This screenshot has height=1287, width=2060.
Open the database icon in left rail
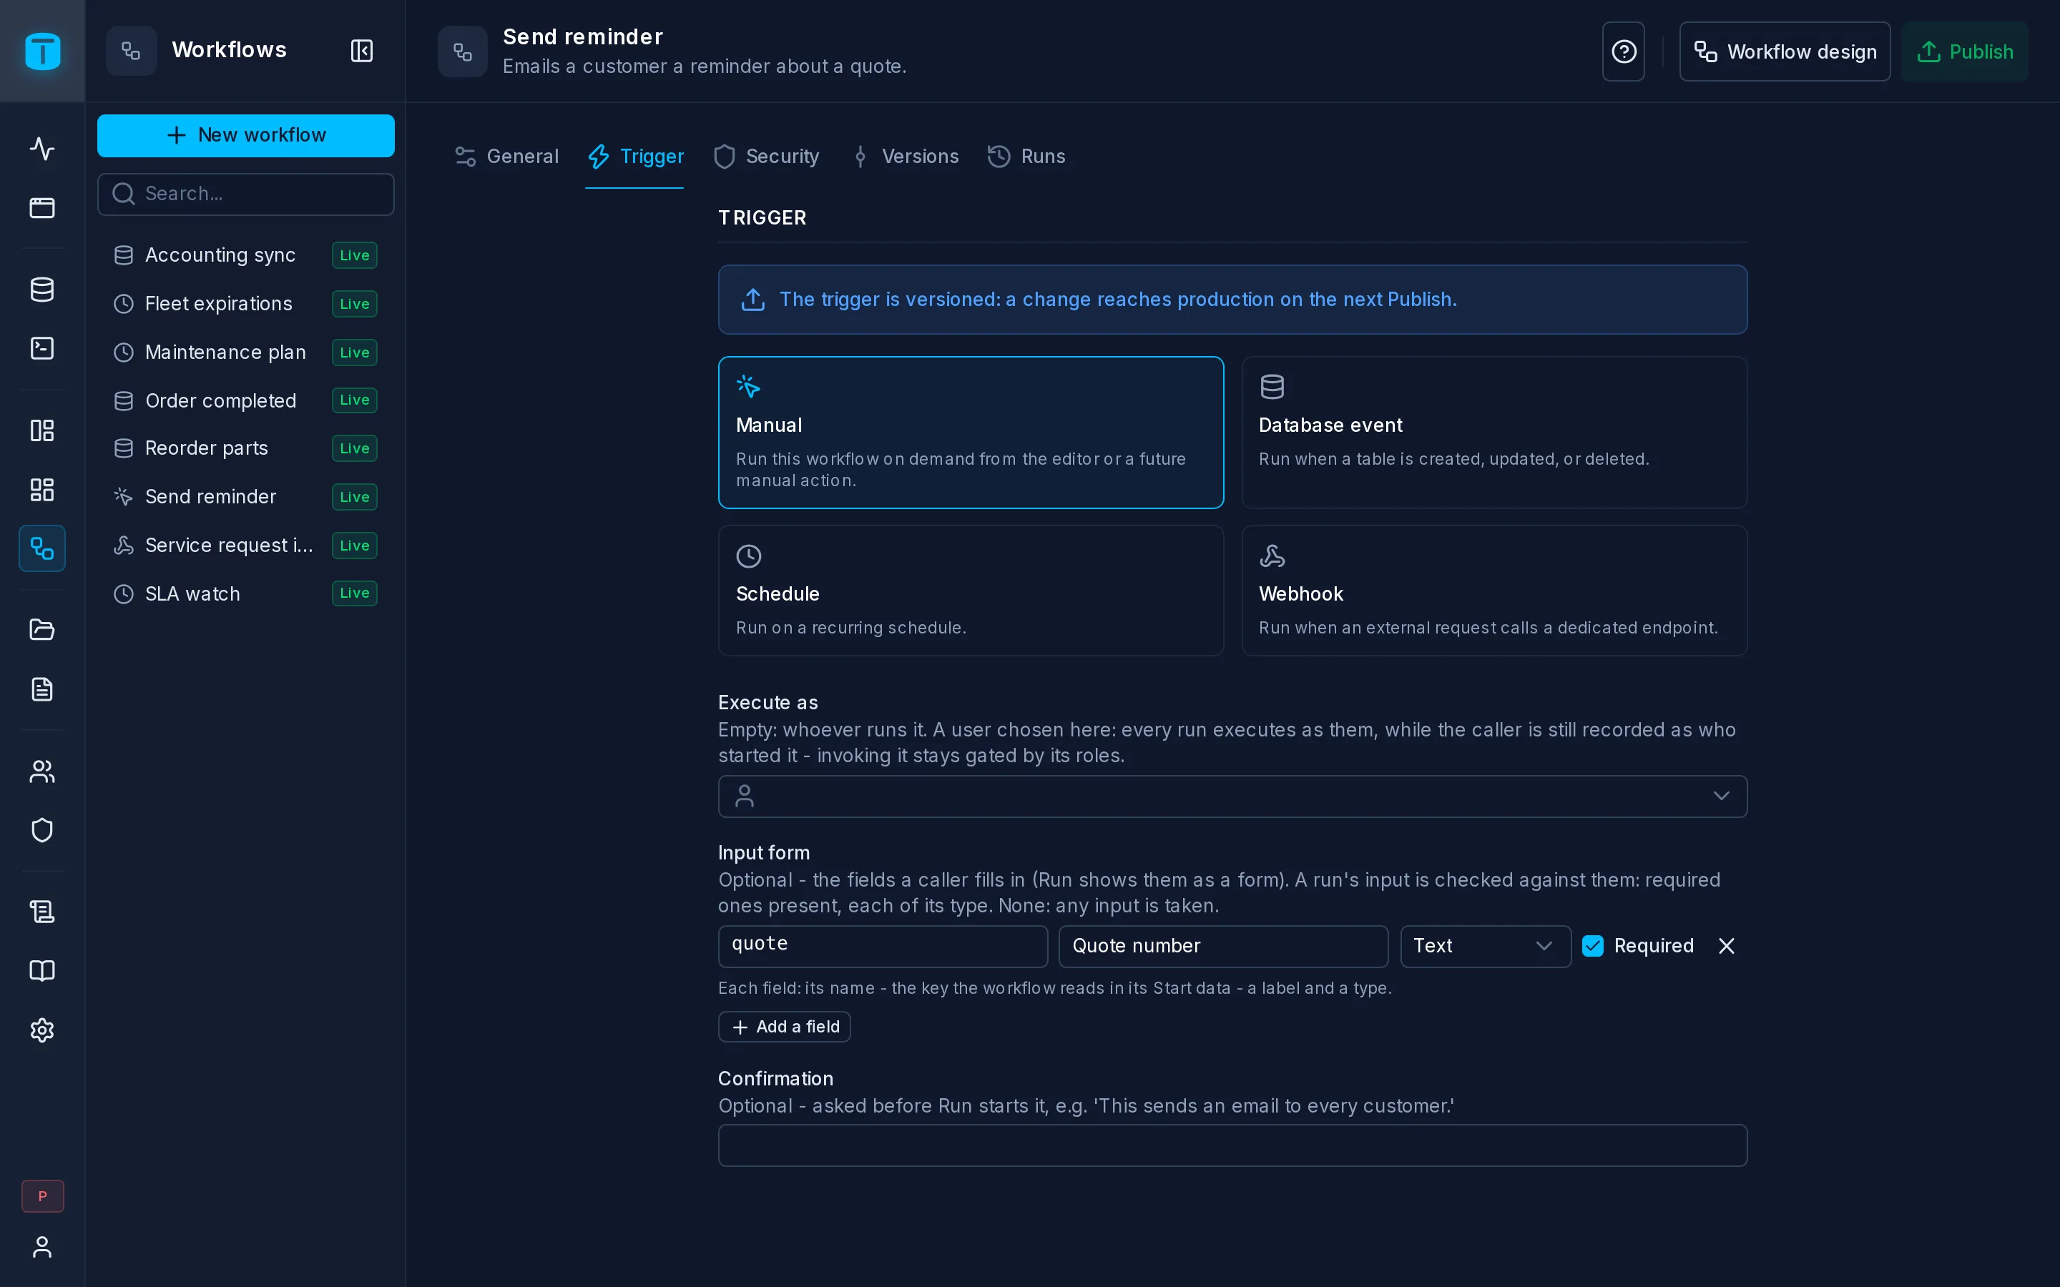click(x=41, y=290)
